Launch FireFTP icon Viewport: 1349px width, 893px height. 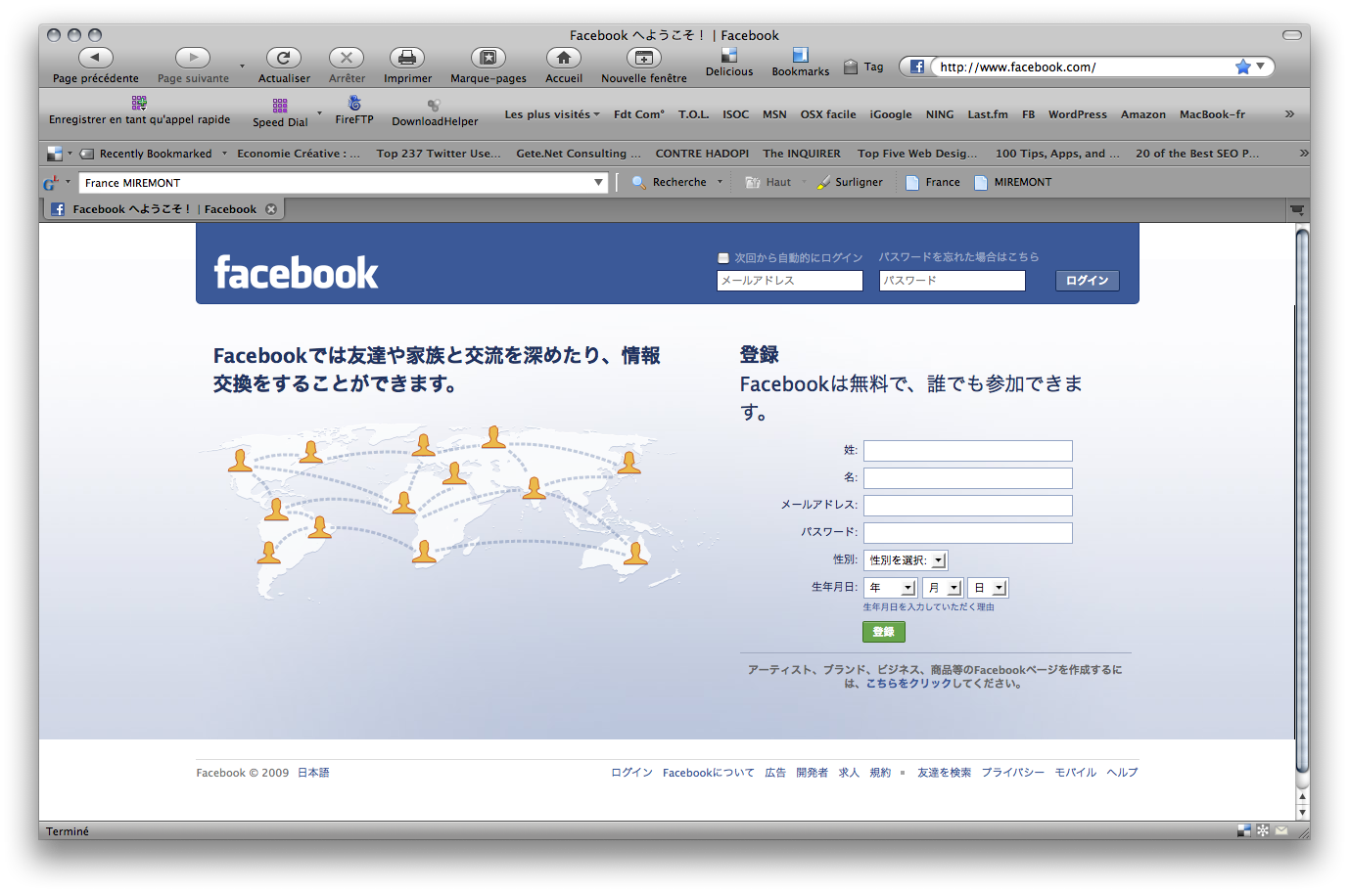click(354, 103)
